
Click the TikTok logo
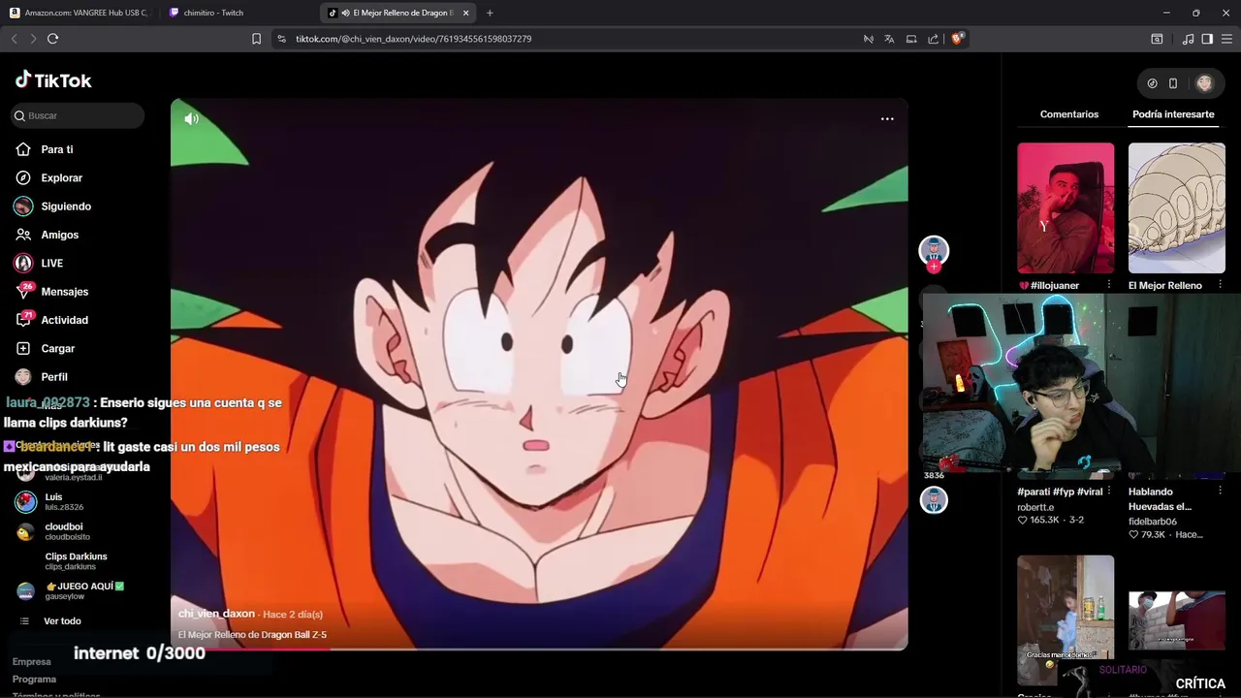pyautogui.click(x=53, y=80)
